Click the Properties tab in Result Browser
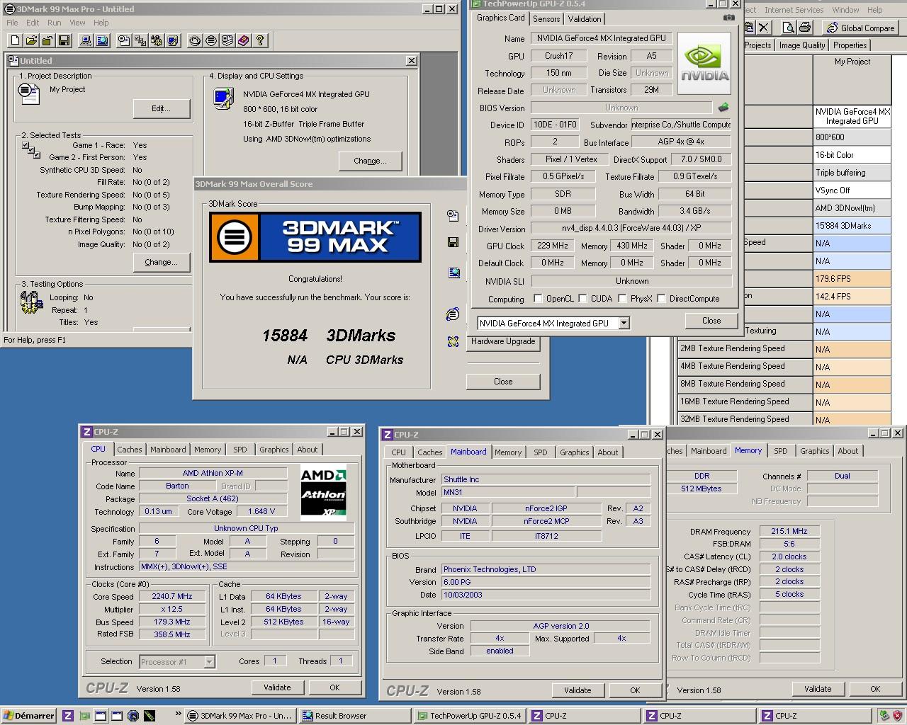Screen dimensions: 907x725 pyautogui.click(x=850, y=45)
